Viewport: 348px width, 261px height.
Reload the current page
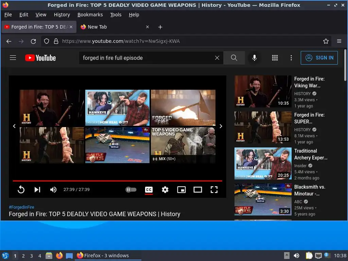tap(33, 41)
